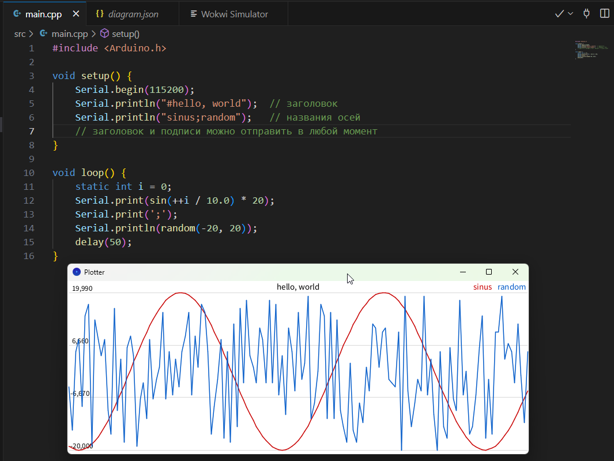Click the Wokwi Simulator tab lines icon
The width and height of the screenshot is (614, 461).
(x=194, y=14)
